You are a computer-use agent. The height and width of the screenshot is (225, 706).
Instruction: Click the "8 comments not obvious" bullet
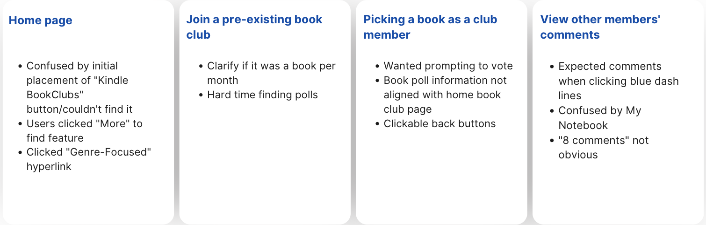(x=603, y=147)
